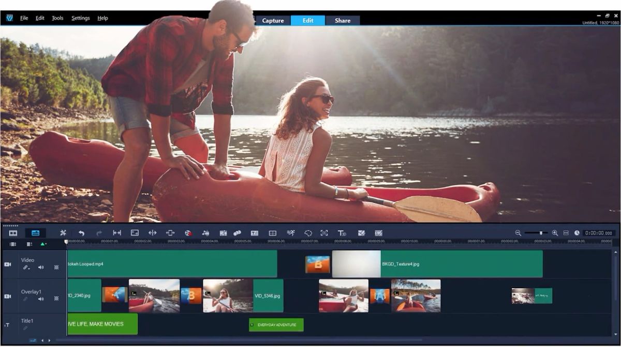Open the Track Manager show all tracks icon
The image size is (621, 347).
pyautogui.click(x=13, y=244)
